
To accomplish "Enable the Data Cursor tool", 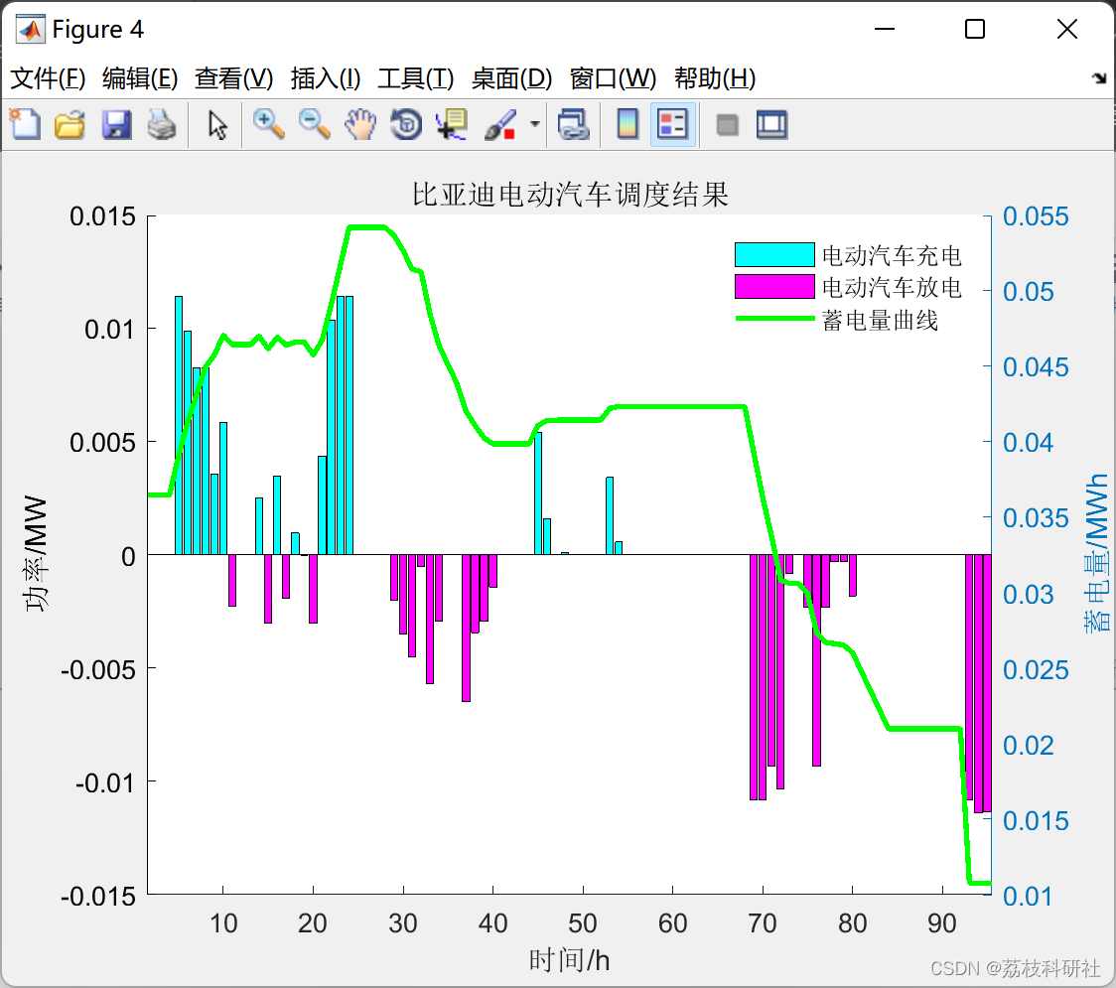I will click(x=452, y=124).
